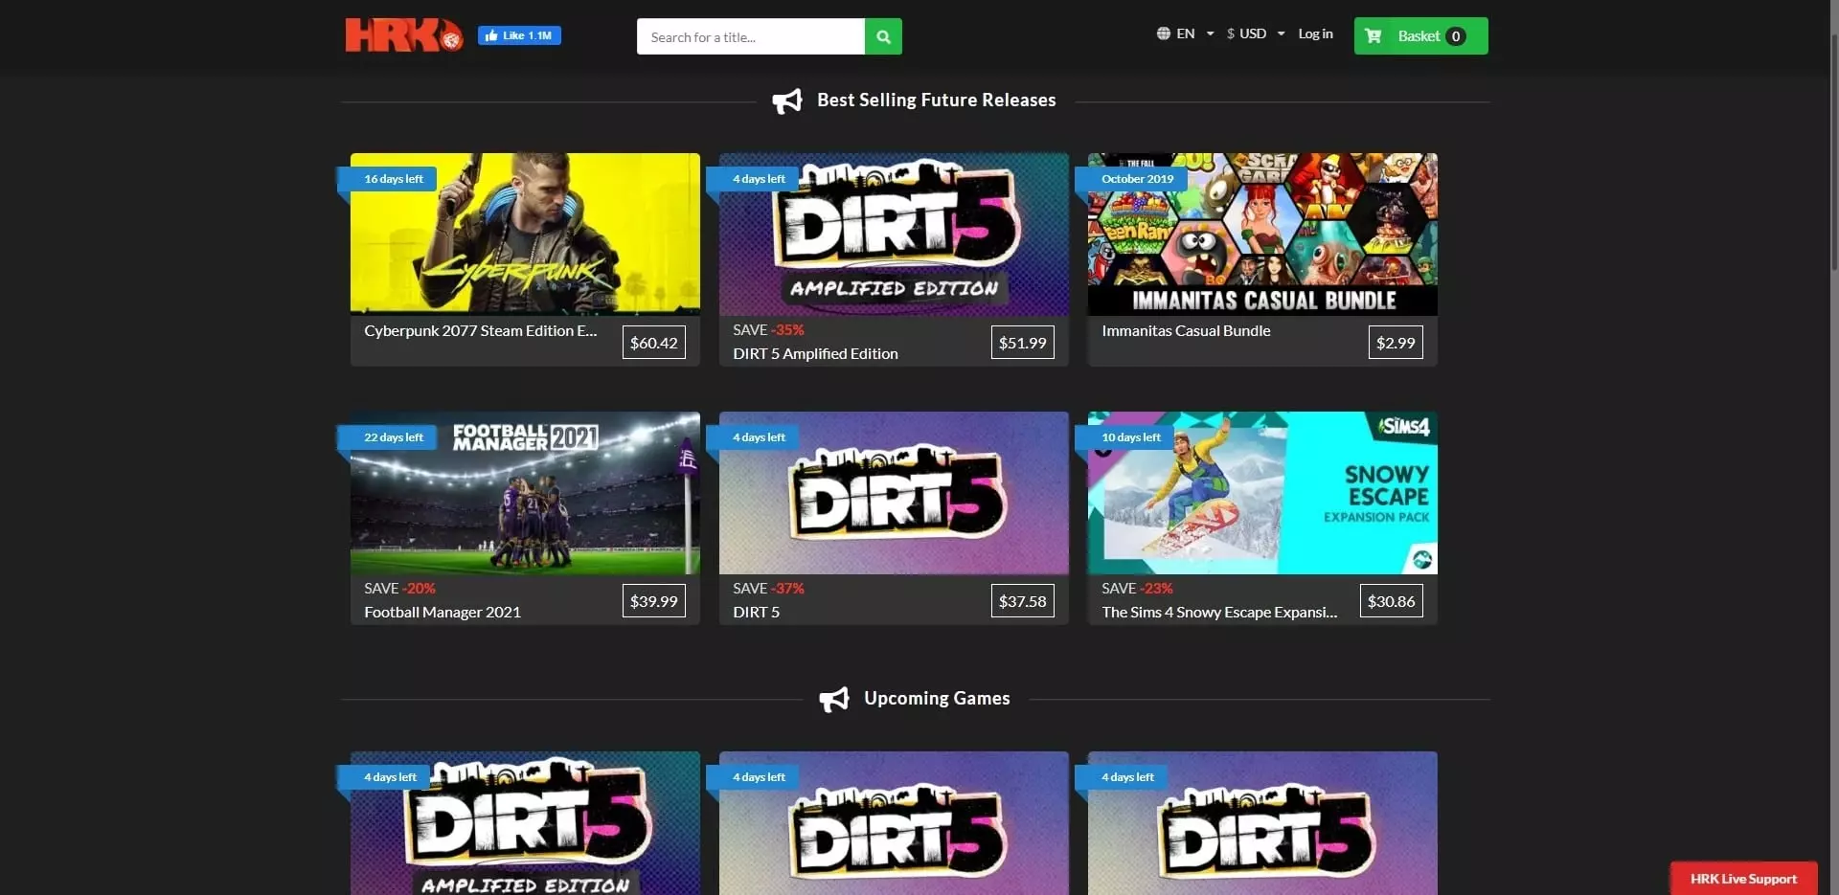The image size is (1839, 895).
Task: Click the green search magnifier button
Action: [883, 36]
